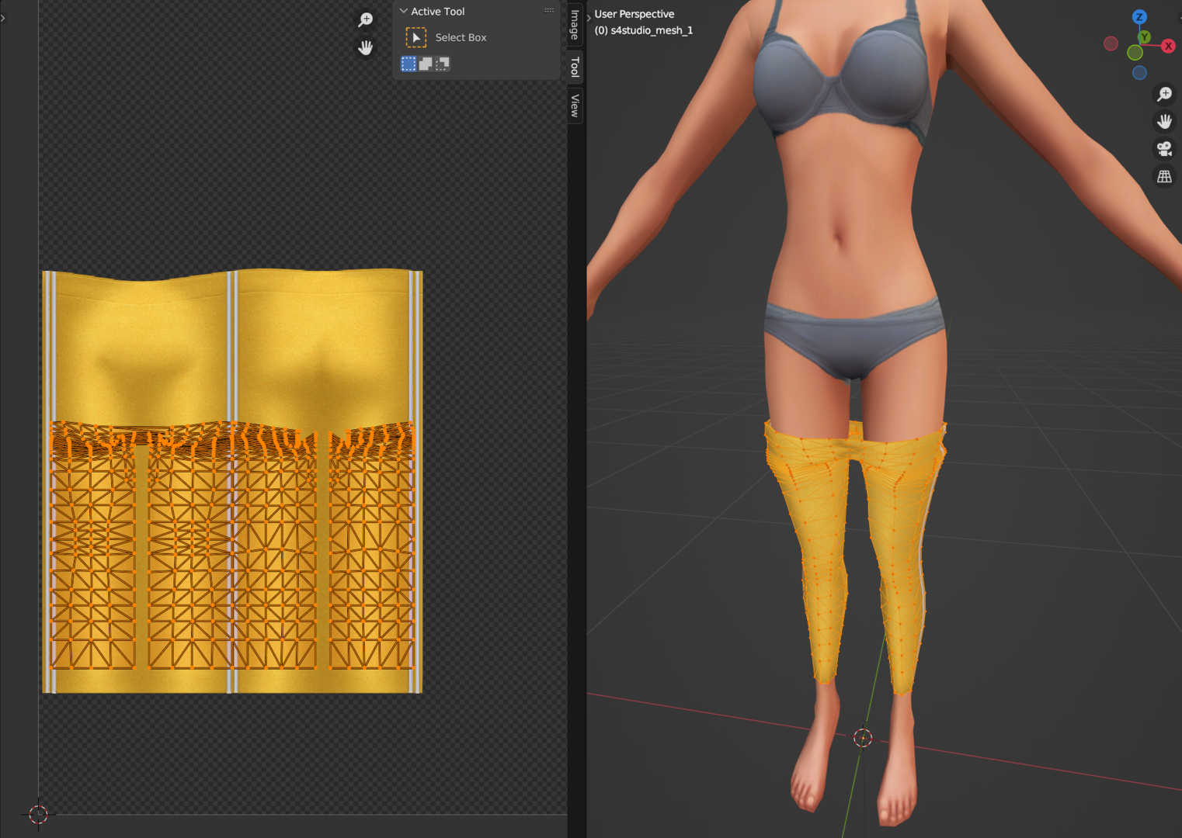The height and width of the screenshot is (838, 1182).
Task: Switch to the View sidebar tab
Action: [575, 106]
